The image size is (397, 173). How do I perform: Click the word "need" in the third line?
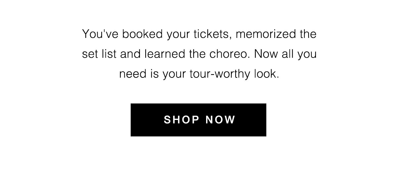pos(131,74)
